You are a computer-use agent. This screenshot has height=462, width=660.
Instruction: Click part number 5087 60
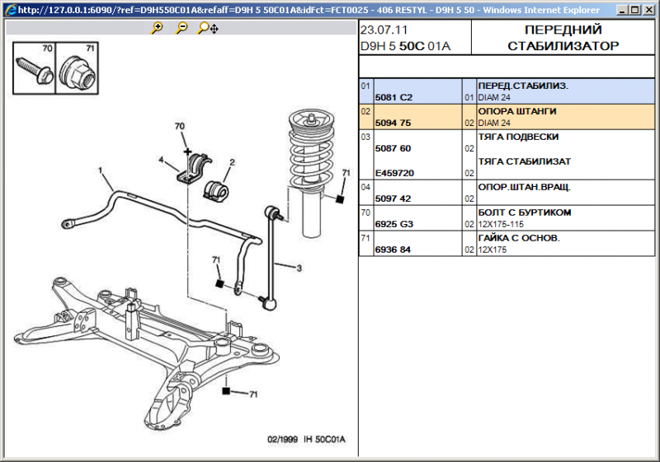click(x=394, y=148)
